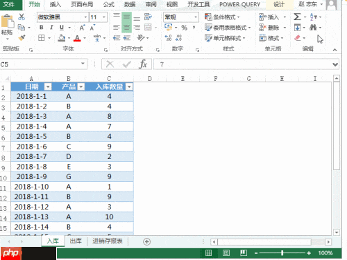The height and width of the screenshot is (260, 347).
Task: Click the Find binoculars icon
Action: (x=313, y=28)
